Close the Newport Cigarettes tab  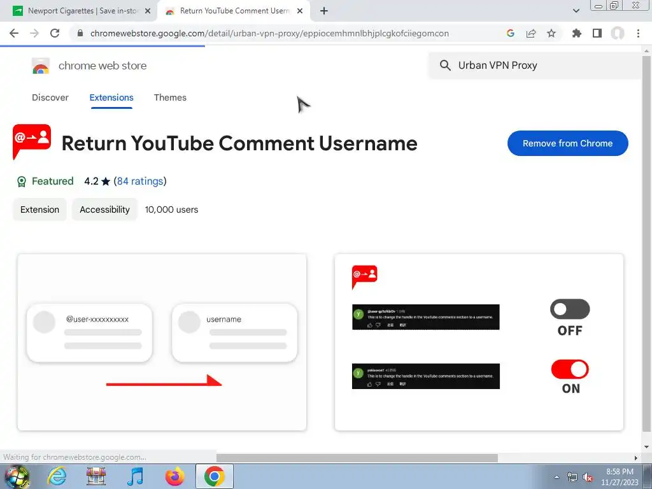[x=148, y=11]
